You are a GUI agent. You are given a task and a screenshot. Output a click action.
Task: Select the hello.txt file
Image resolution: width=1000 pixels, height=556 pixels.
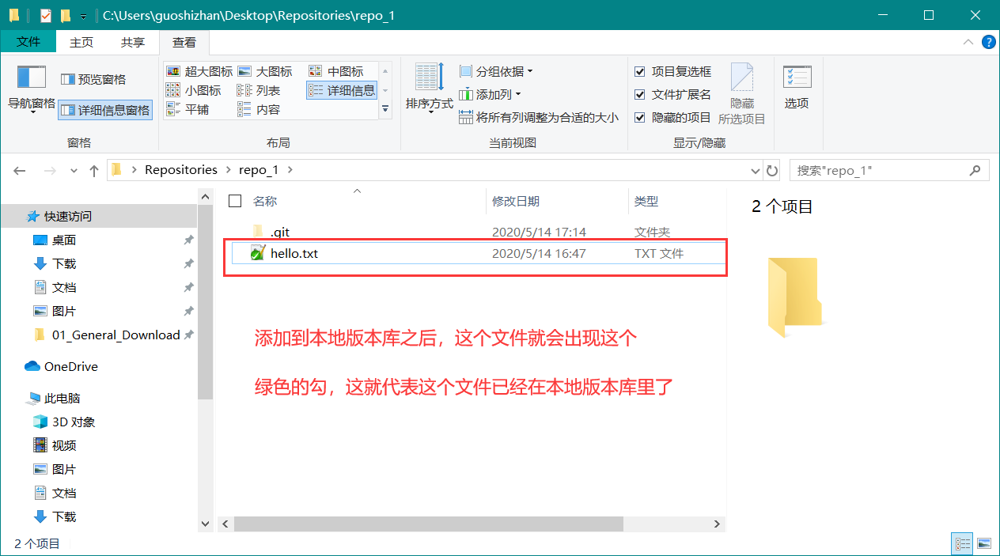[294, 254]
